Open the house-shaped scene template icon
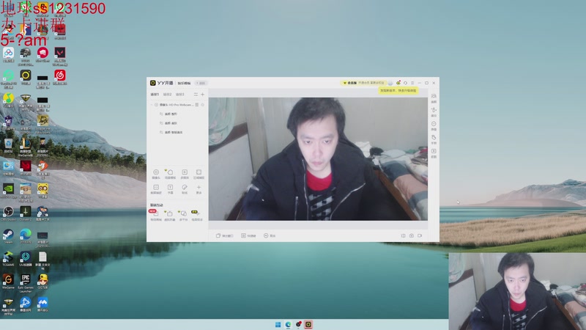Screen dimensions: 586x330 tap(170, 174)
